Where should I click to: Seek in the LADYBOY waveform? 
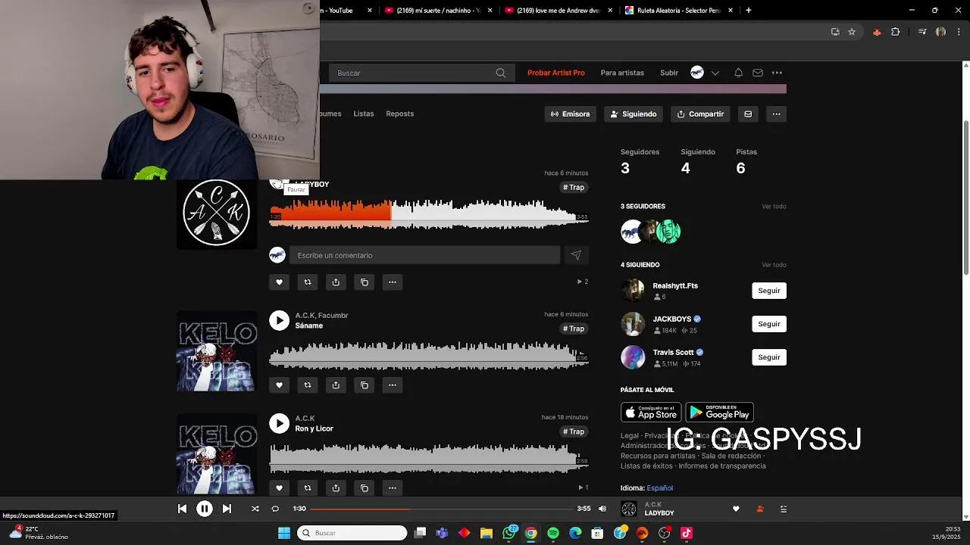[429, 213]
